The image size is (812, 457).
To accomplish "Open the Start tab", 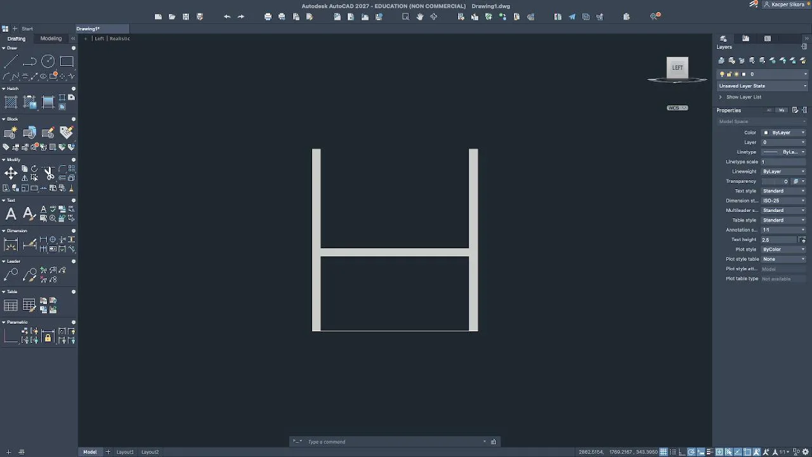I will tap(27, 29).
